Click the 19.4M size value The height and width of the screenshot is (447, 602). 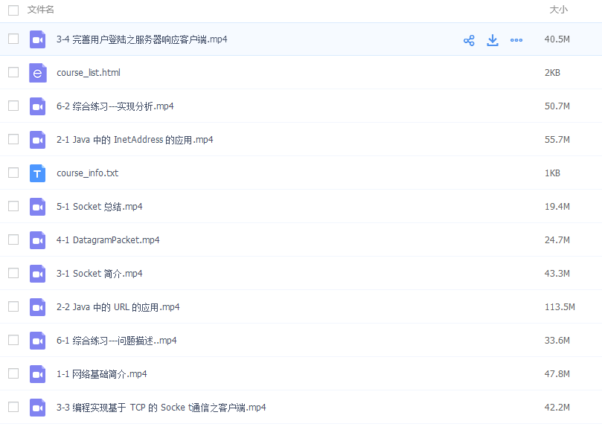pyautogui.click(x=557, y=207)
